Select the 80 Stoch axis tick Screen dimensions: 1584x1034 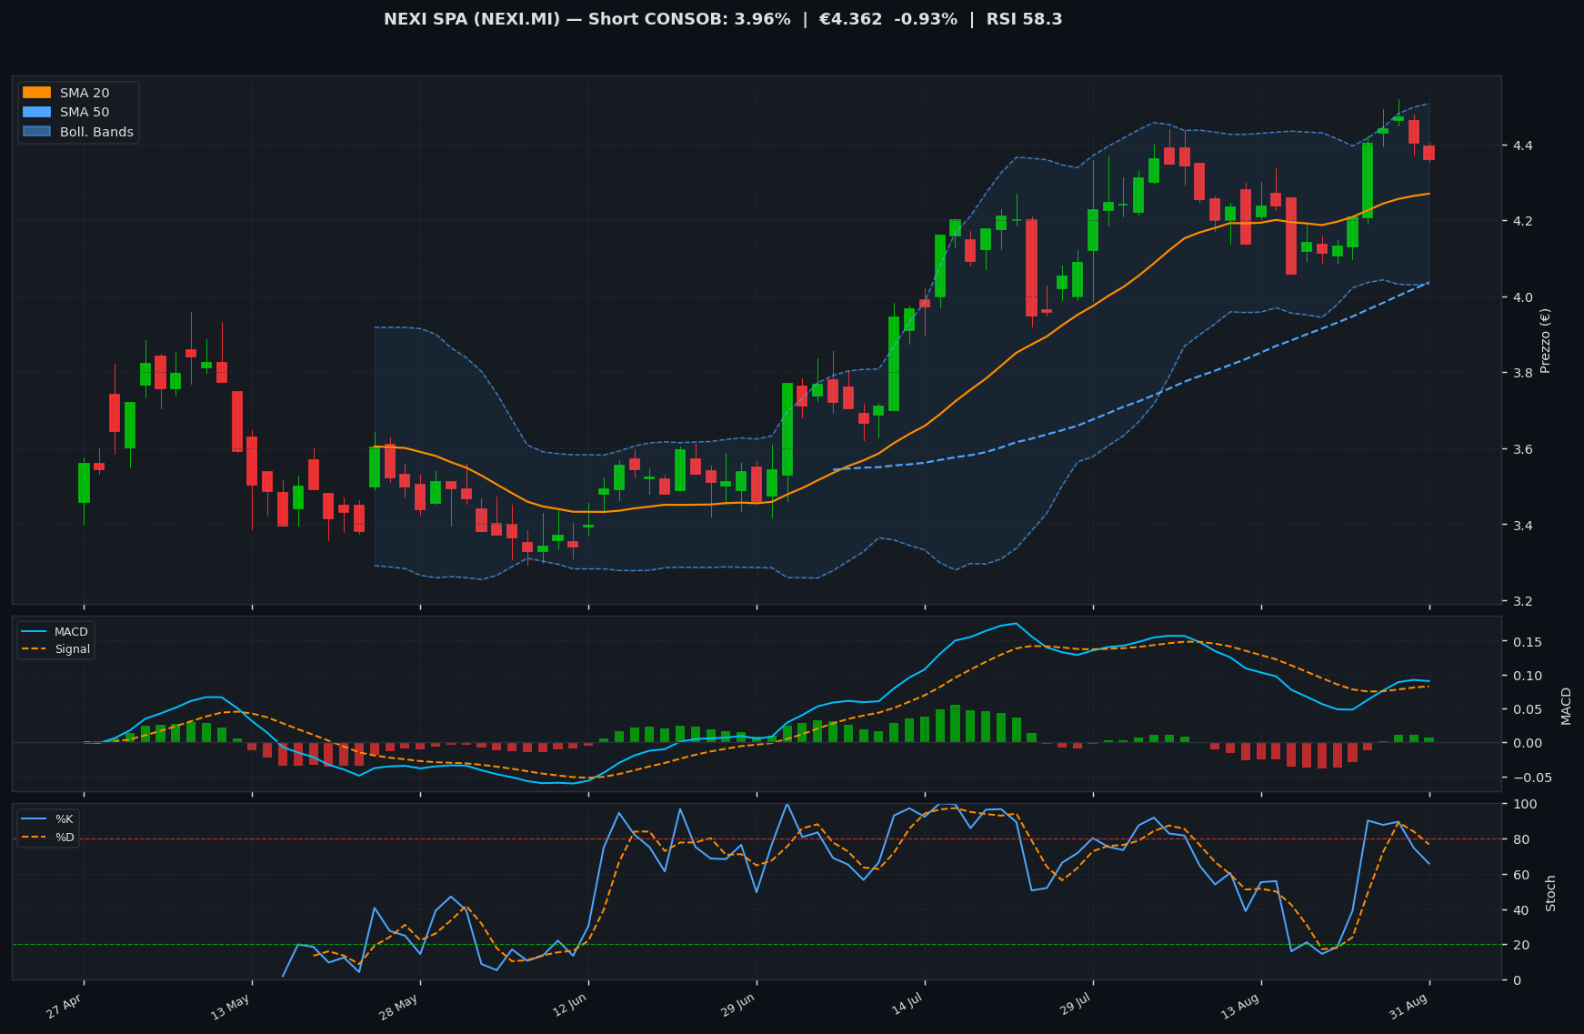(x=1519, y=839)
